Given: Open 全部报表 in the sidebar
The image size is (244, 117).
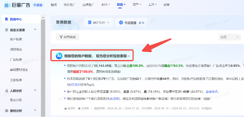Looking at the screenshot, I should pos(16,80).
